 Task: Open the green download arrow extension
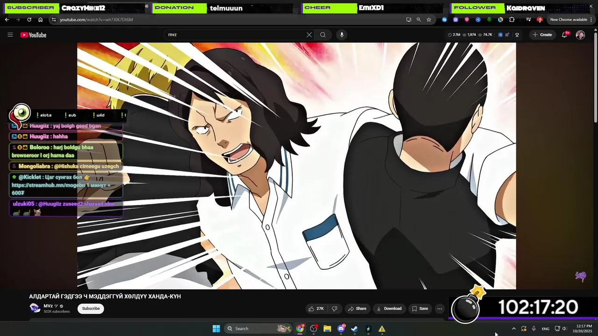pyautogui.click(x=489, y=20)
